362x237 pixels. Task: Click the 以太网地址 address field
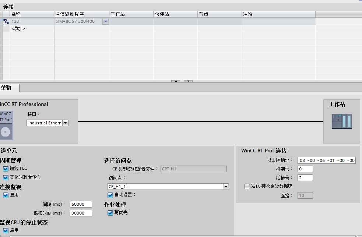pos(326,160)
